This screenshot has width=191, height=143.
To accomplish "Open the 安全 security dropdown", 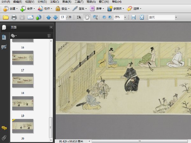I will click(x=62, y=9).
